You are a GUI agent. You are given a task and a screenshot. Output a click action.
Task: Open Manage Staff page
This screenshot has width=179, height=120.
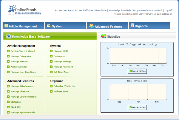(61, 51)
